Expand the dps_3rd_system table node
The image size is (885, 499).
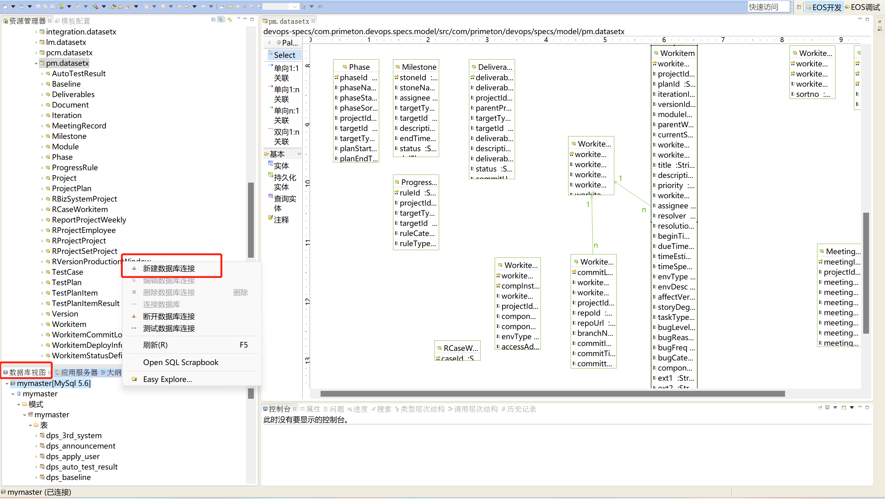tap(36, 435)
